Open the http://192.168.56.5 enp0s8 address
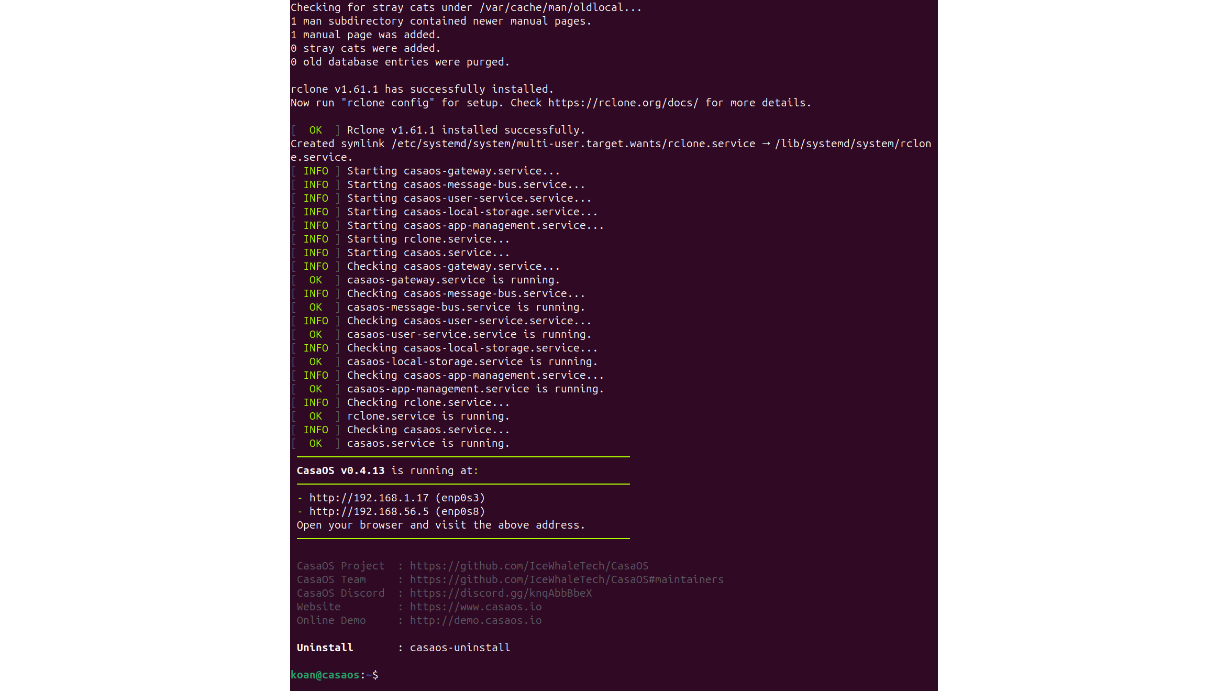This screenshot has height=691, width=1228. 369,511
